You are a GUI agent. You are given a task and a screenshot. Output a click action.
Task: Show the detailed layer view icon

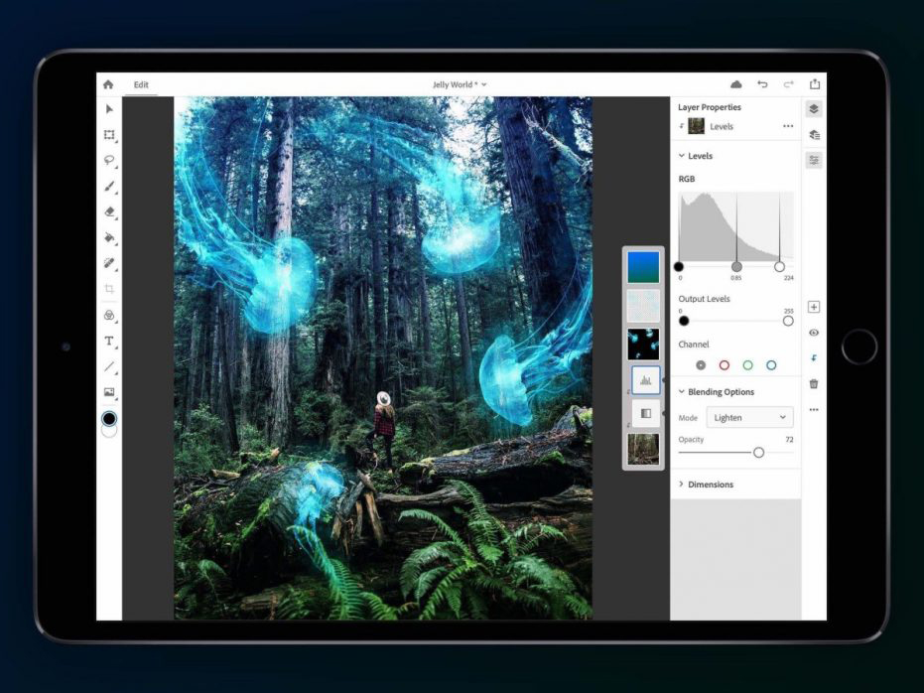click(x=814, y=134)
